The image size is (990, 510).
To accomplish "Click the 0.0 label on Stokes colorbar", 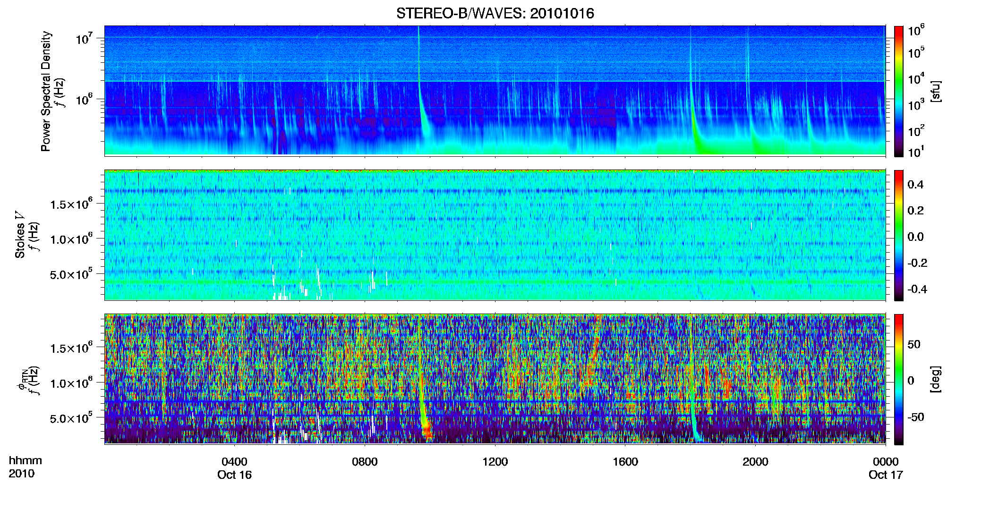I will [915, 237].
